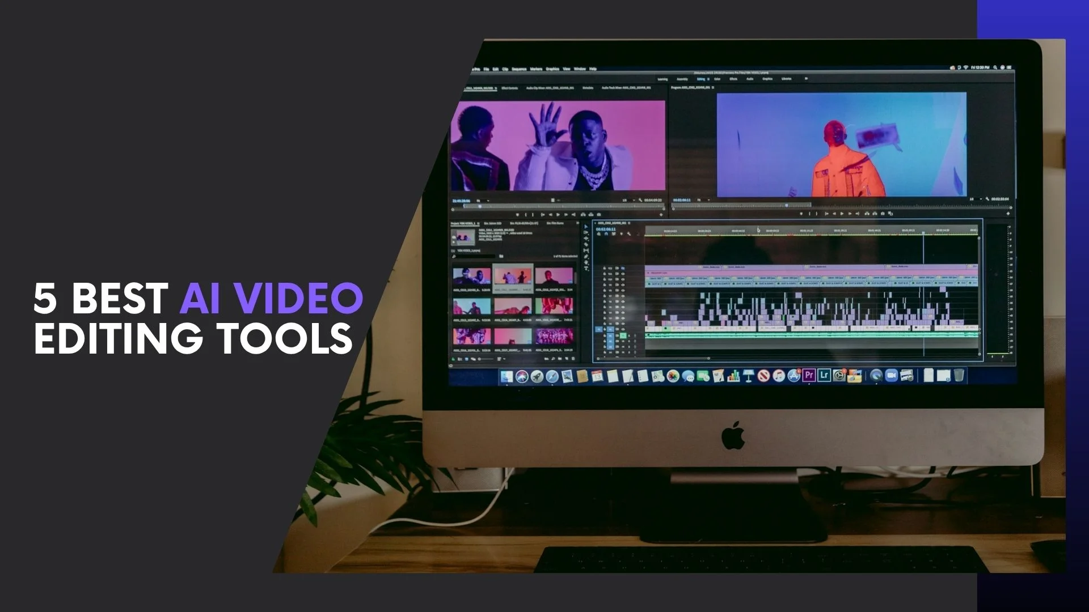This screenshot has height=612, width=1089.
Task: Click the Project panel search field
Action: (474, 257)
